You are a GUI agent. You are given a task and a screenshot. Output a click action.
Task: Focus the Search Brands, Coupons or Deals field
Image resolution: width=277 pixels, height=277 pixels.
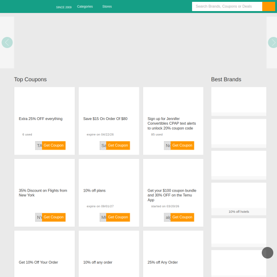coord(227,6)
